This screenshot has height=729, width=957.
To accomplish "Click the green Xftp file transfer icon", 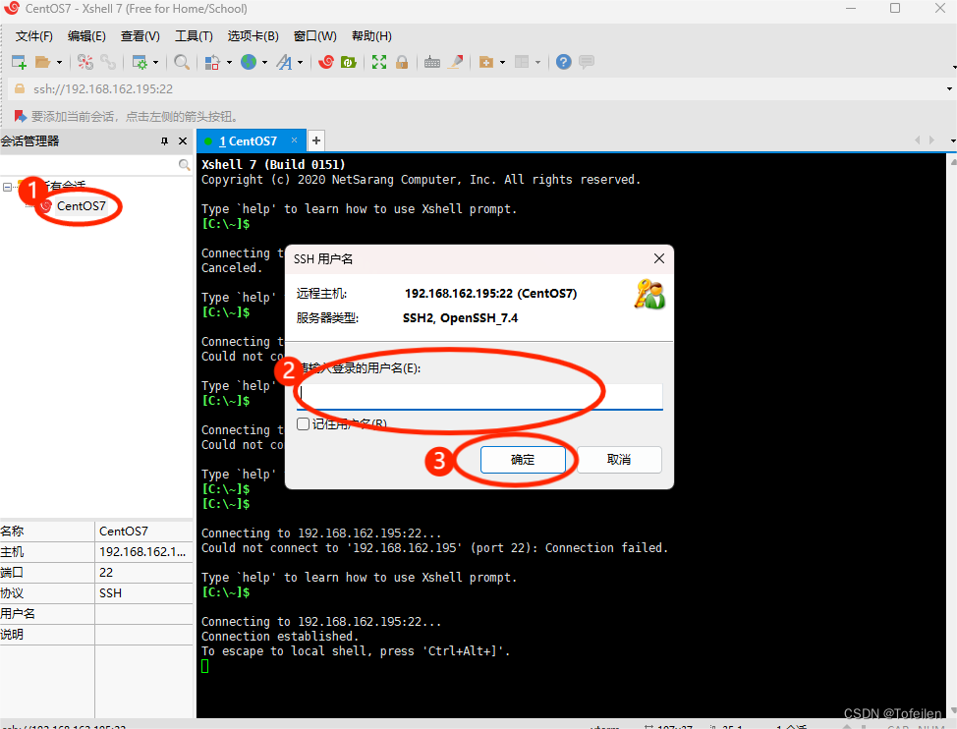I will (x=348, y=62).
